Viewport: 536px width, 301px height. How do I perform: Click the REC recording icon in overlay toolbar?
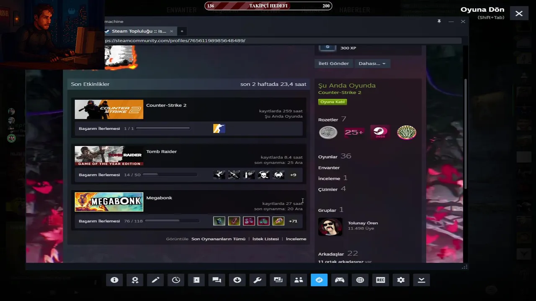point(381,280)
